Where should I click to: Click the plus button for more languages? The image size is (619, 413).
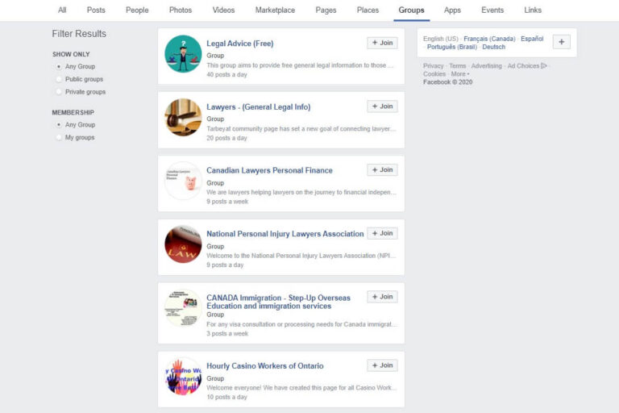coord(562,42)
